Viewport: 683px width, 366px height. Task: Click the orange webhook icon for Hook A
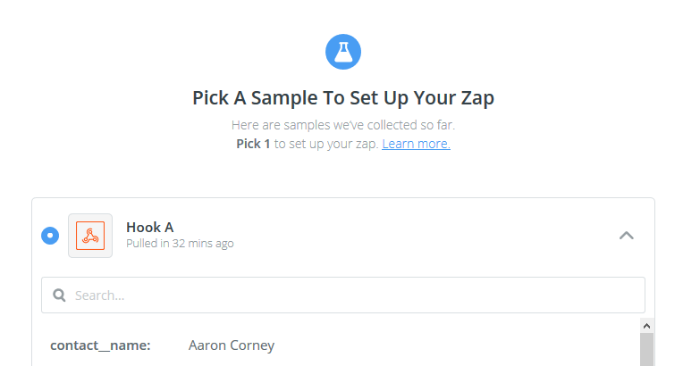(x=90, y=236)
